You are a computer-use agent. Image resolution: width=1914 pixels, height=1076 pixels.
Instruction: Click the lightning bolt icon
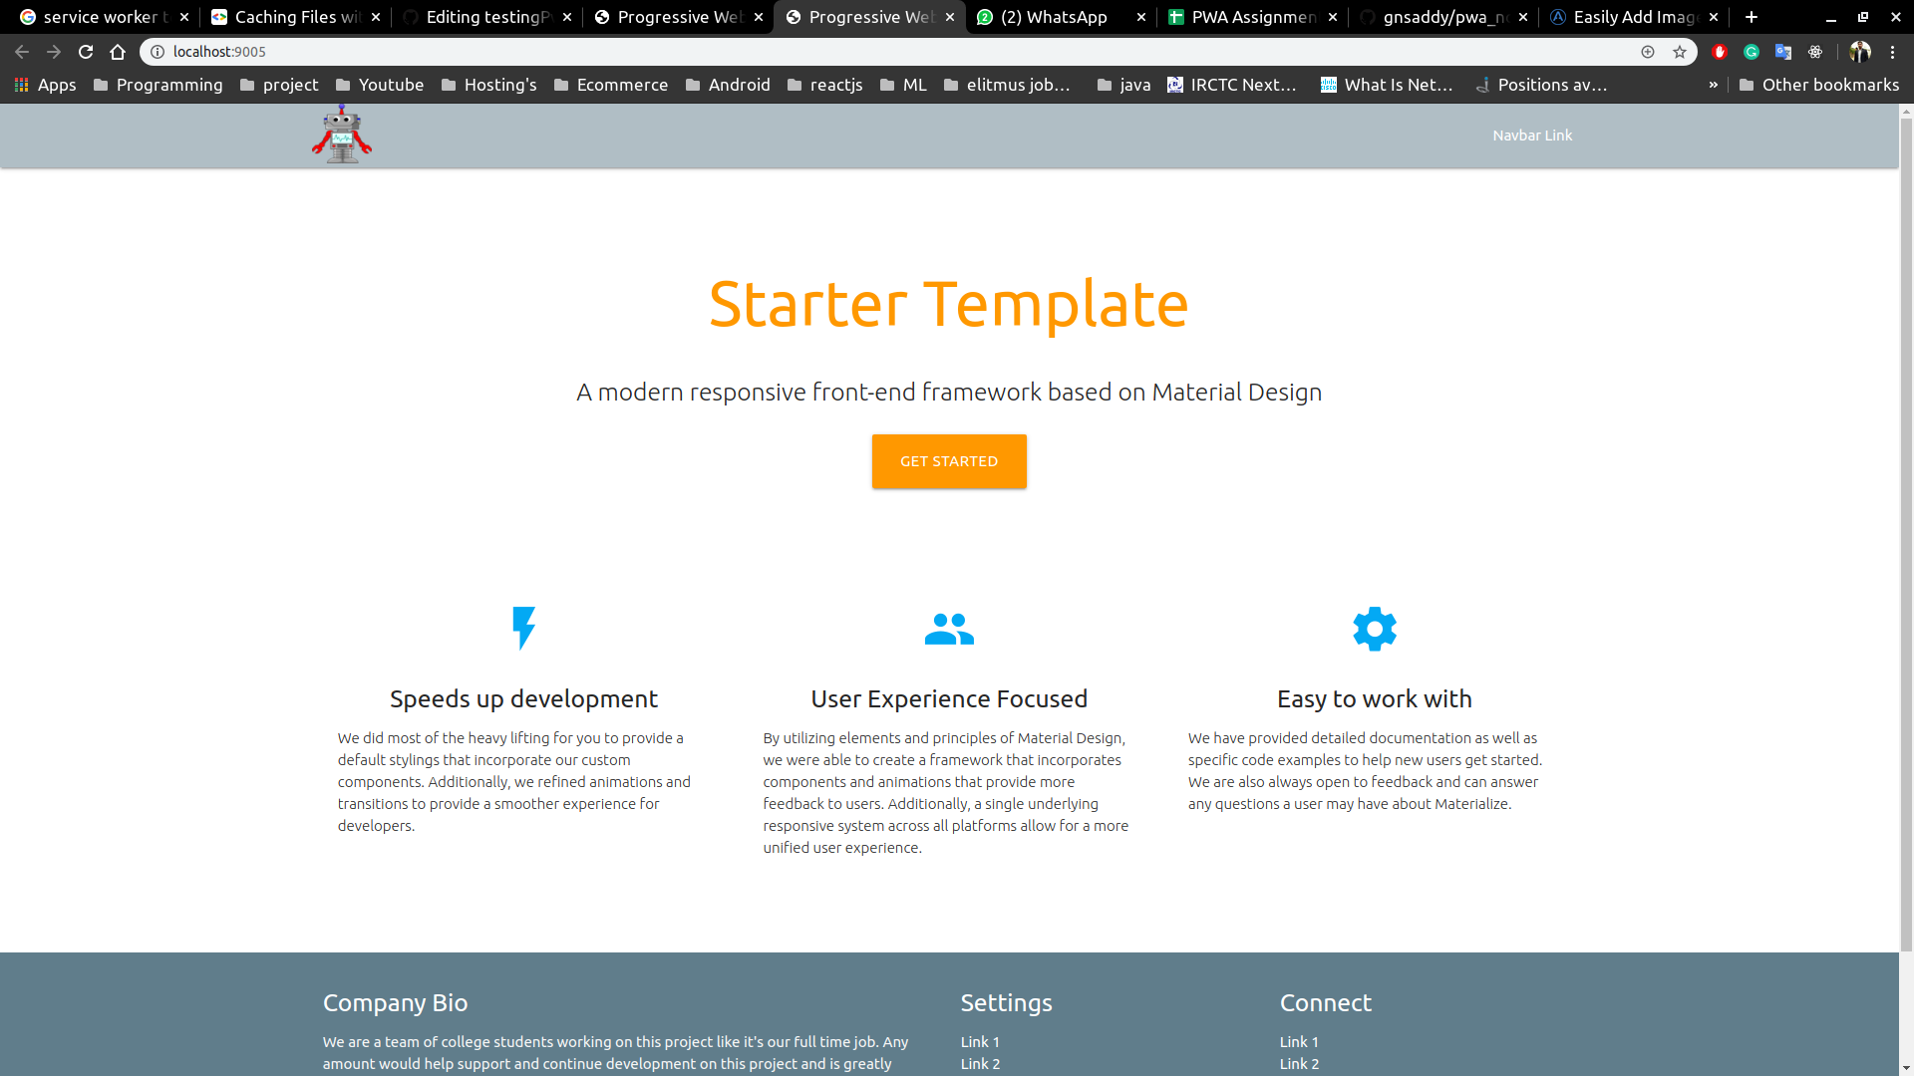(523, 629)
